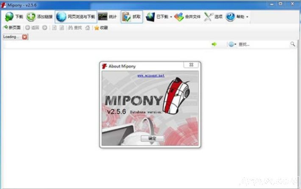The width and height of the screenshot is (301, 189).
Task: Open the search engine globe dropdown
Action: point(232,45)
